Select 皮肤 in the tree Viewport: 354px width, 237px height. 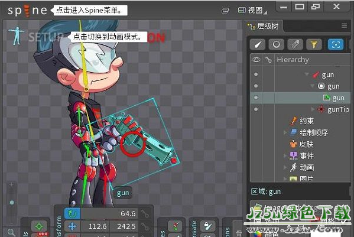[301, 144]
